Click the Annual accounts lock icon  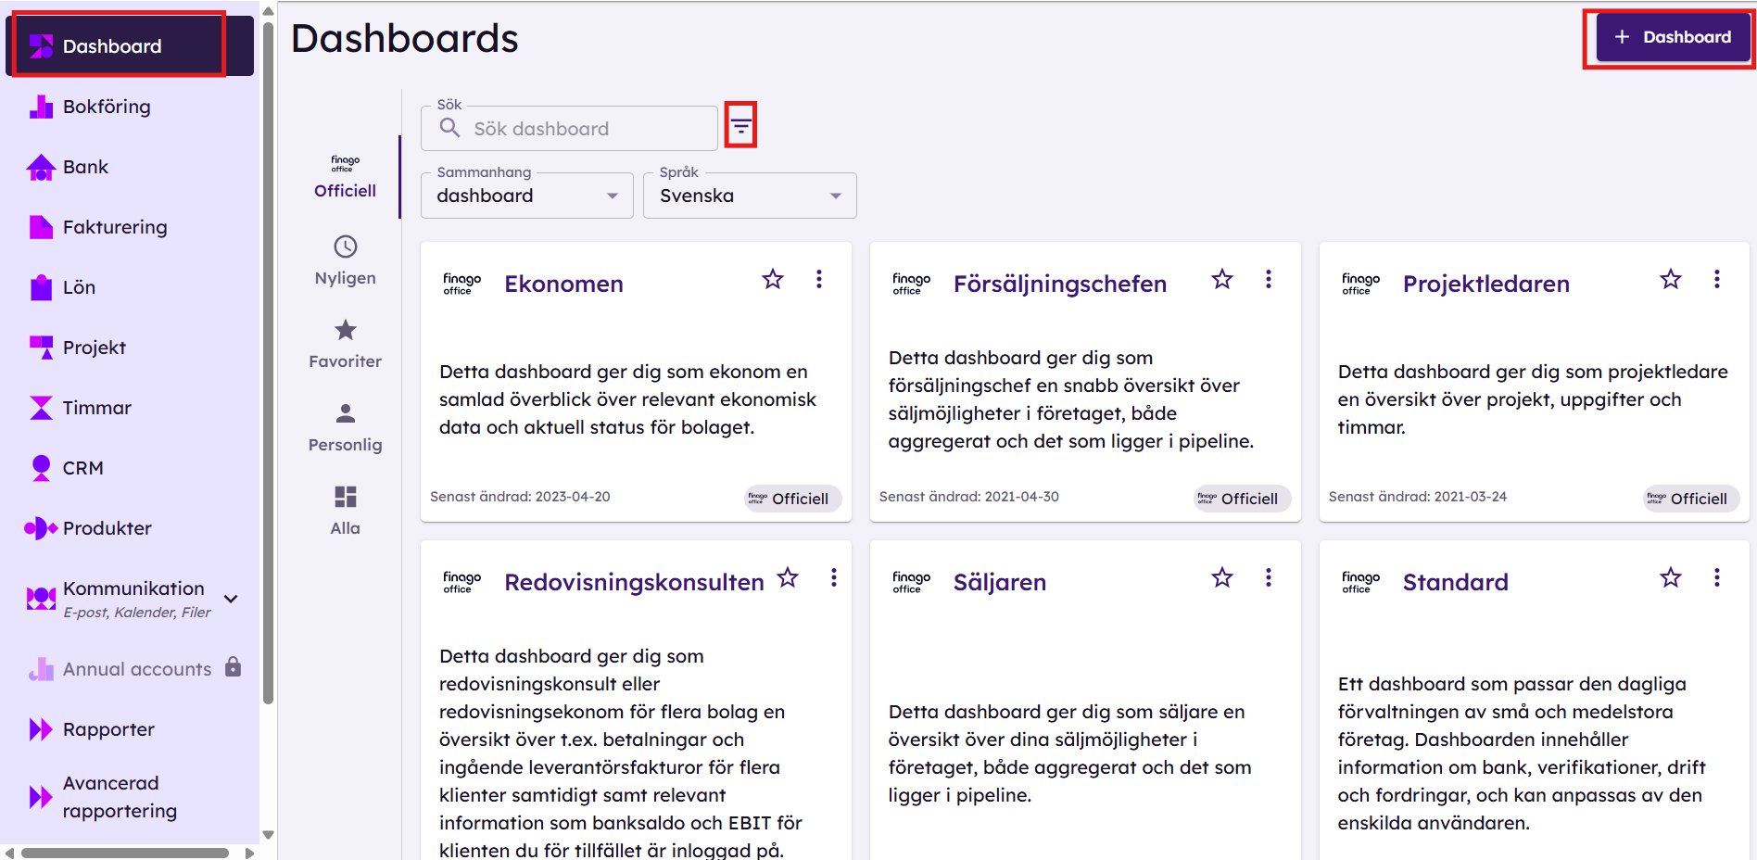coord(234,666)
